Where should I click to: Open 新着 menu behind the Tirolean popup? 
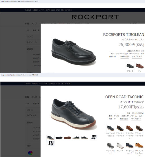[x=27, y=24]
